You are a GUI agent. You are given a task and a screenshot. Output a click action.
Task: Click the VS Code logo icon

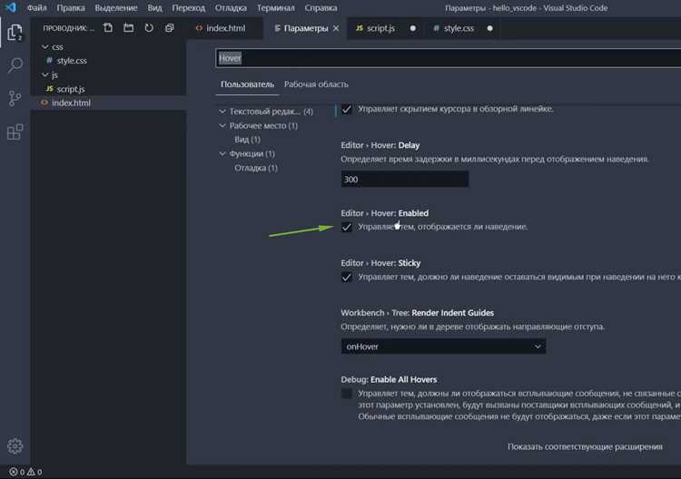(10, 7)
